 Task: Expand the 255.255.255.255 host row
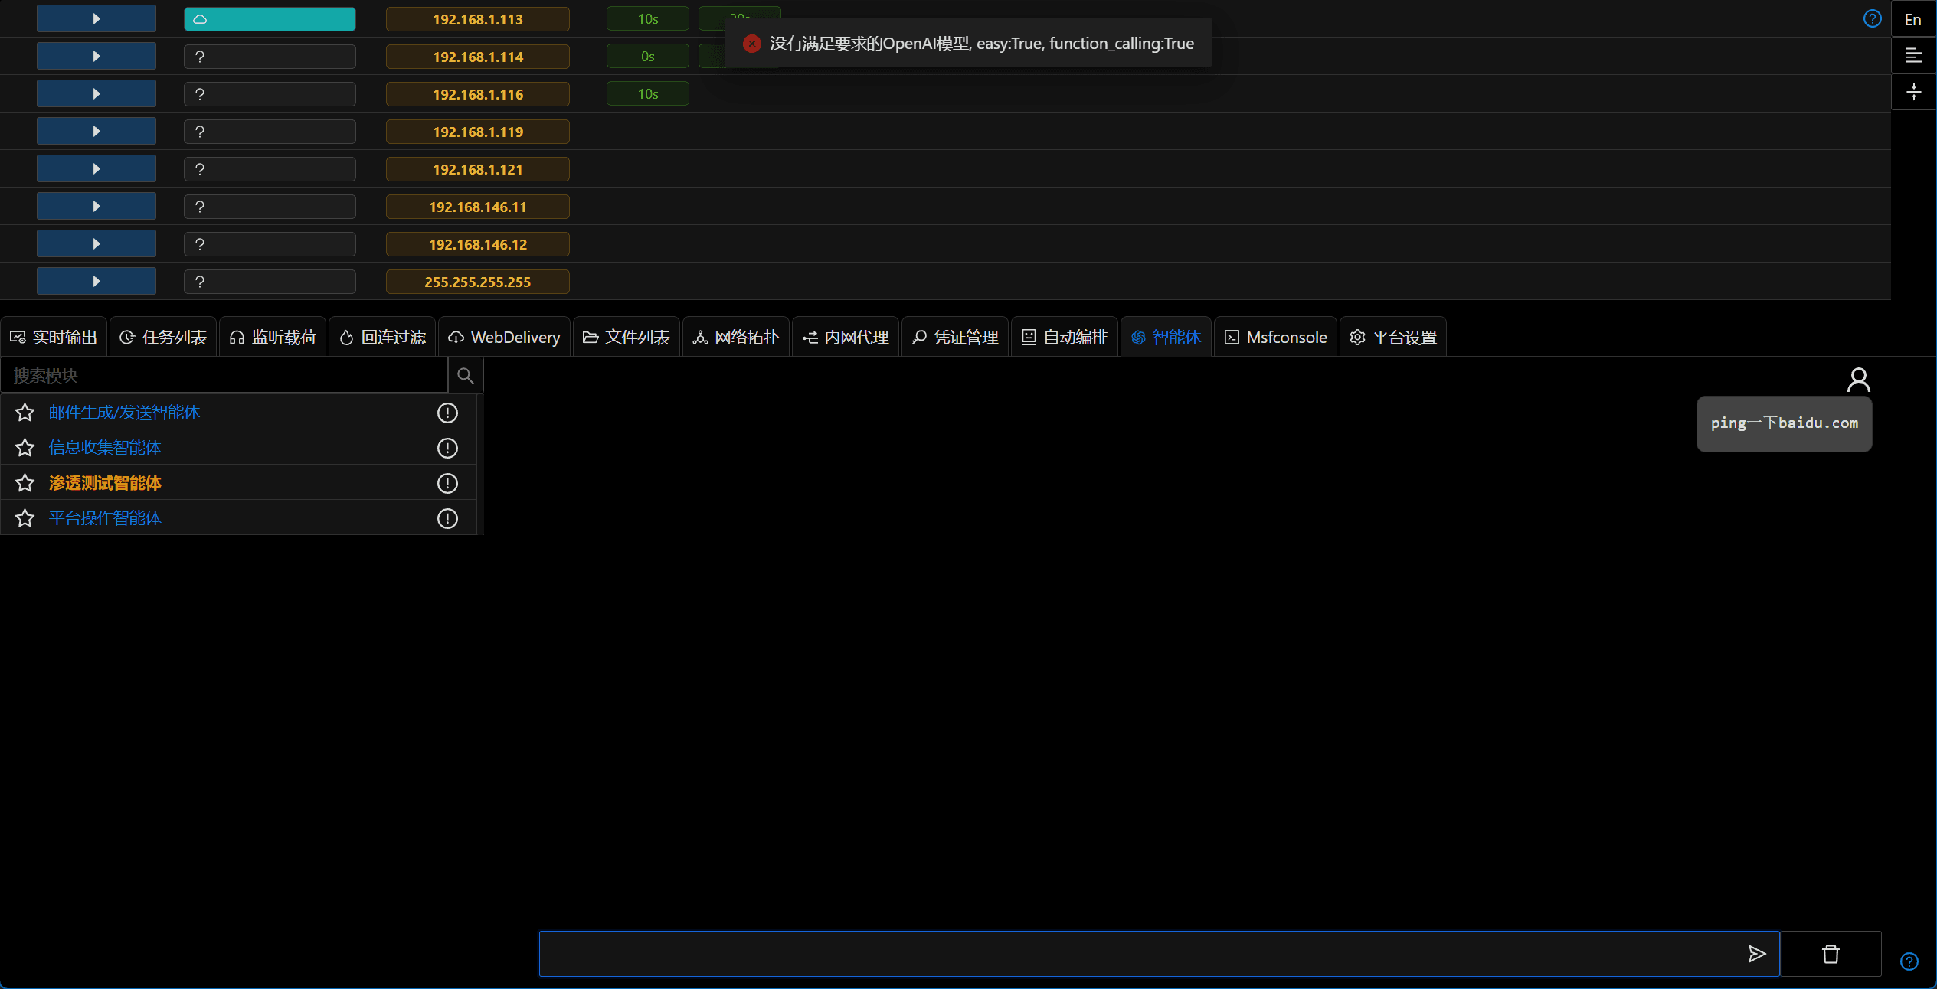pos(97,282)
